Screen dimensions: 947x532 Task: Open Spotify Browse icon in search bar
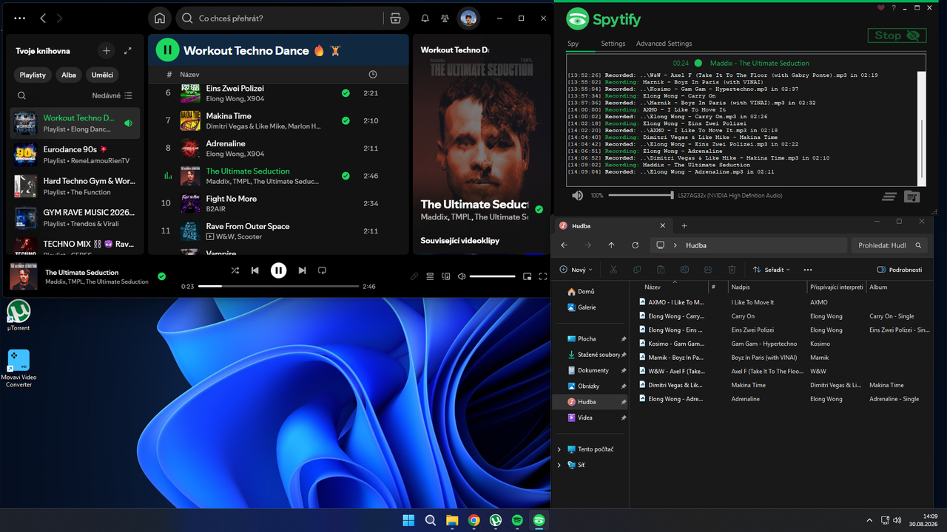(395, 18)
